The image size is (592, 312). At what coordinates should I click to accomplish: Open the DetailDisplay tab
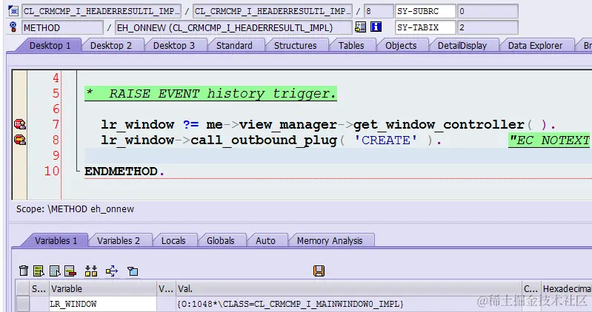[462, 46]
